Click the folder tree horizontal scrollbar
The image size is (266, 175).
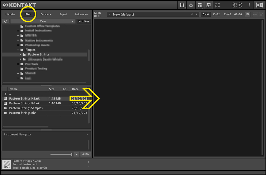point(45,83)
